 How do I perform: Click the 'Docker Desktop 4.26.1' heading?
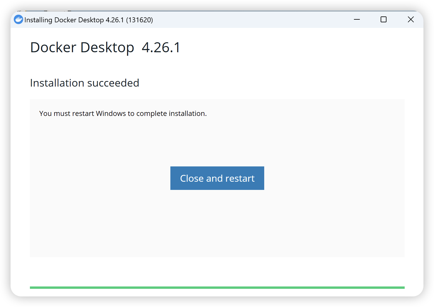pos(105,48)
